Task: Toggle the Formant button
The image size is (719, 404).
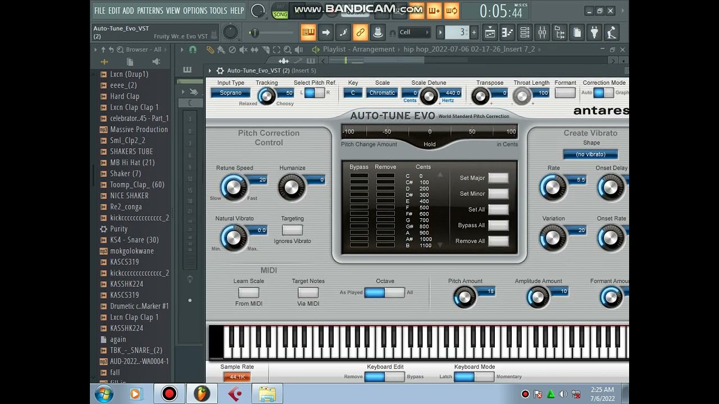Action: (565, 93)
